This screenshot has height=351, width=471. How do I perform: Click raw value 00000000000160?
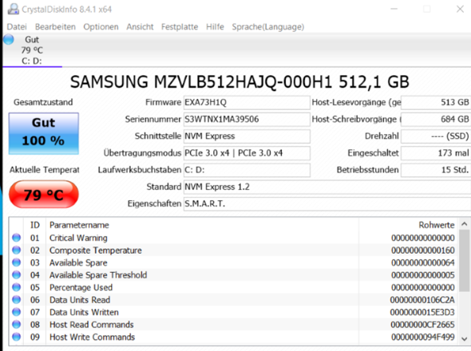tap(423, 250)
